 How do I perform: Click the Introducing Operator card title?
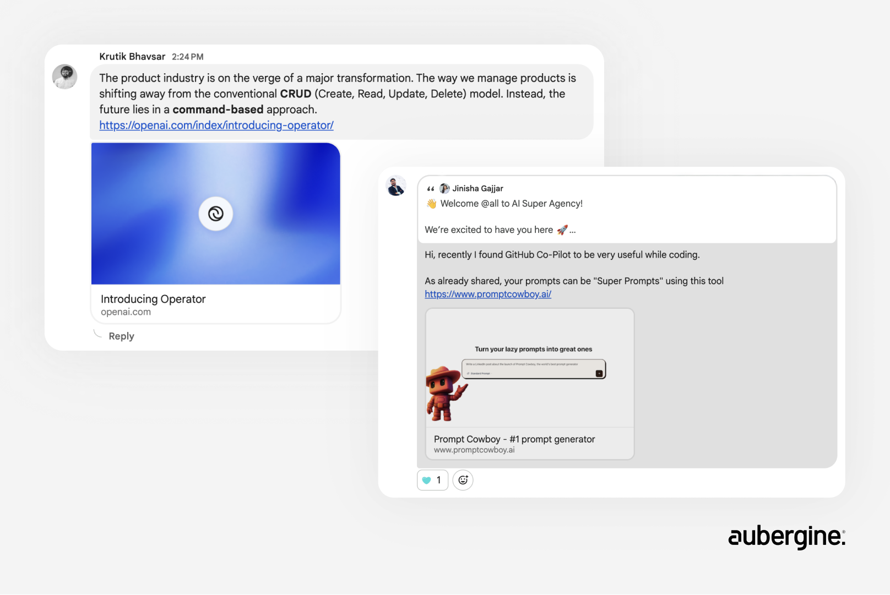tap(153, 299)
